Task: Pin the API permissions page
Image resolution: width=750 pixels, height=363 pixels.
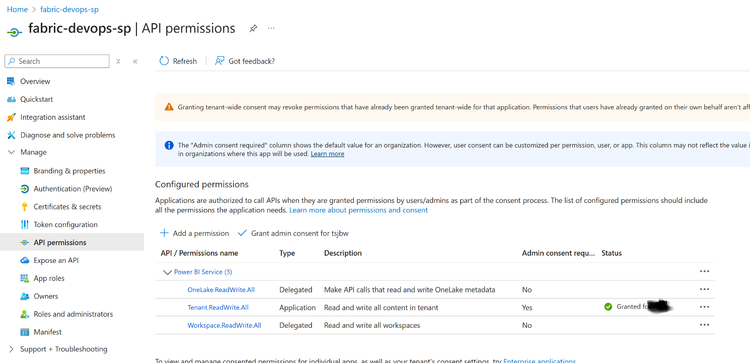Action: [253, 29]
